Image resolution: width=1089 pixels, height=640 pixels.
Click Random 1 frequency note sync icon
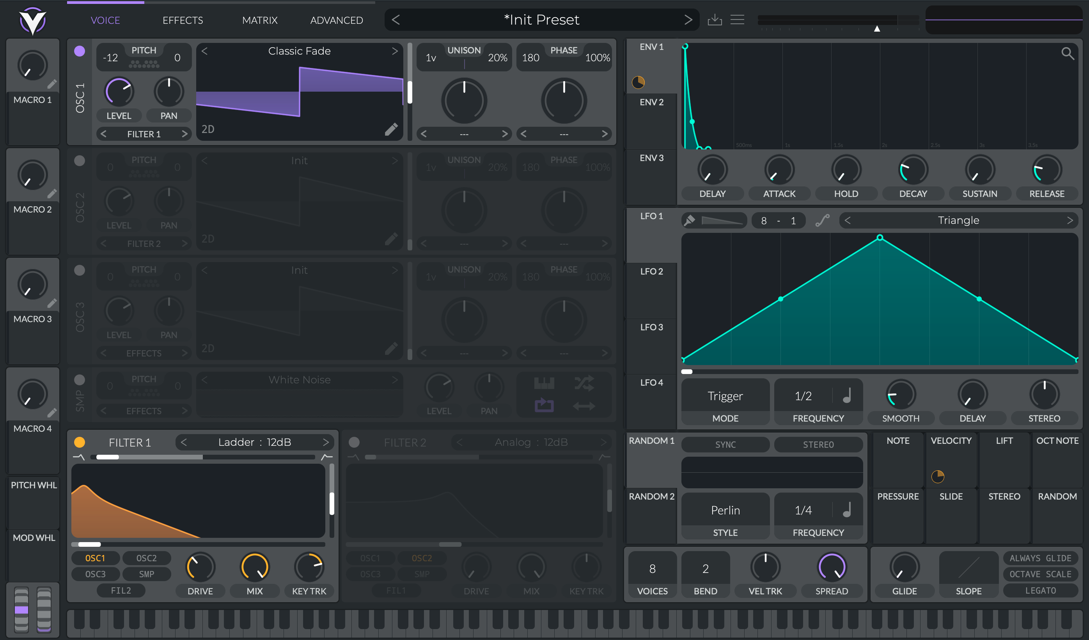(x=848, y=510)
